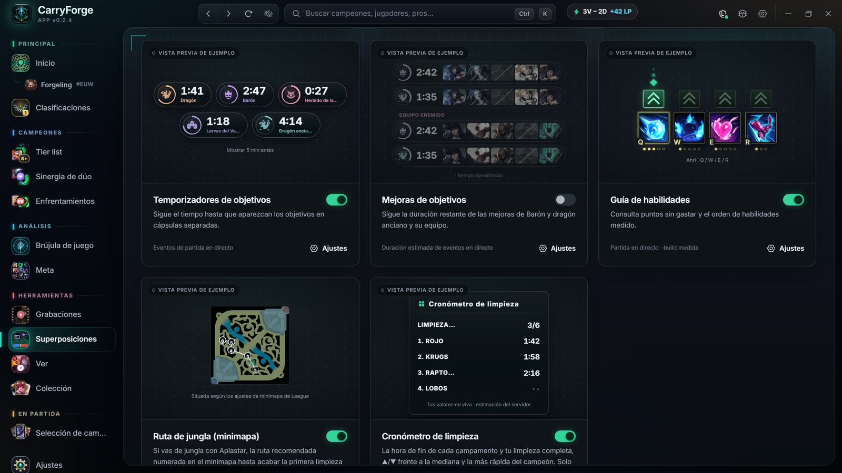Image resolution: width=842 pixels, height=473 pixels.
Task: Click the Colección sidebar icon
Action: pyautogui.click(x=21, y=388)
